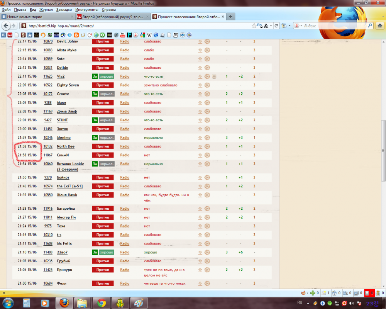Open the Закладки menu
The height and width of the screenshot is (309, 386).
64,9
